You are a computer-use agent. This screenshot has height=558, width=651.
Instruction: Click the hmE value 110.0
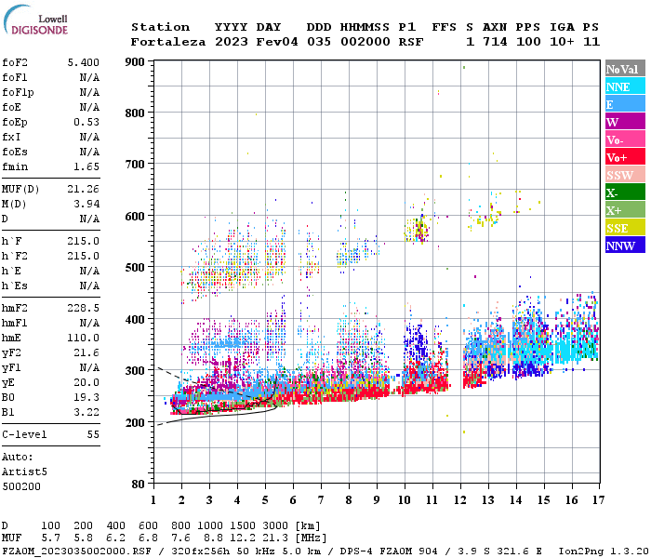point(84,338)
